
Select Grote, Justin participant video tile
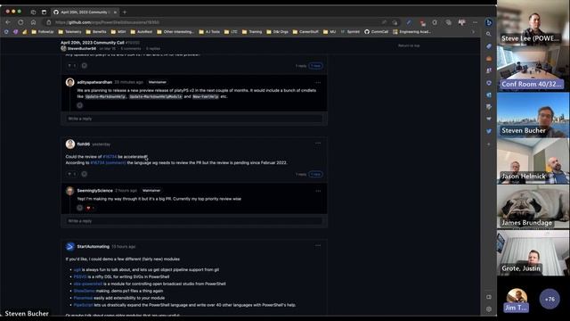click(533, 253)
